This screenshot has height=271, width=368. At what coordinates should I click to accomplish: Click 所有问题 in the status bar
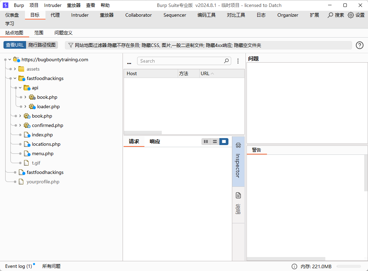[x=51, y=266]
